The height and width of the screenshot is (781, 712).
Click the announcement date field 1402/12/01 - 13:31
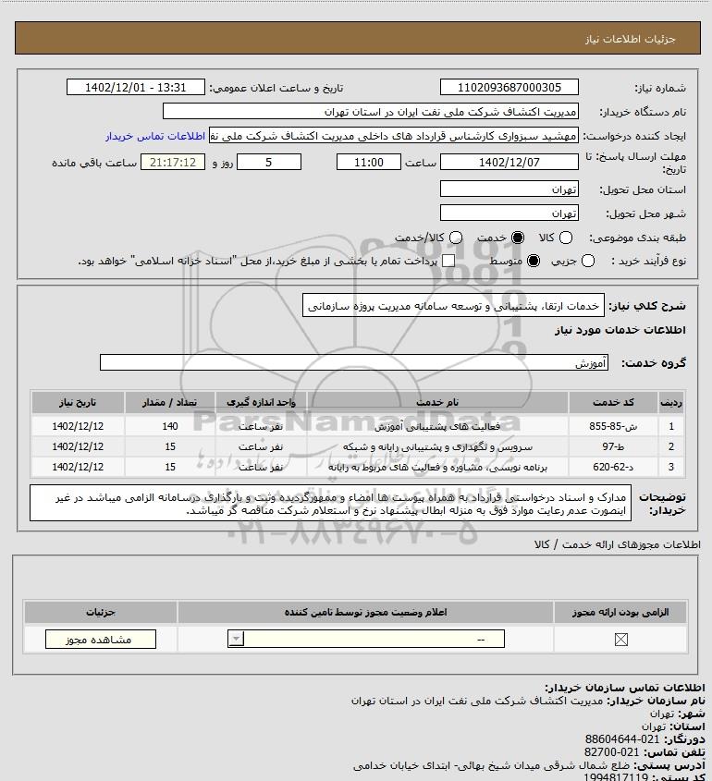pos(136,87)
